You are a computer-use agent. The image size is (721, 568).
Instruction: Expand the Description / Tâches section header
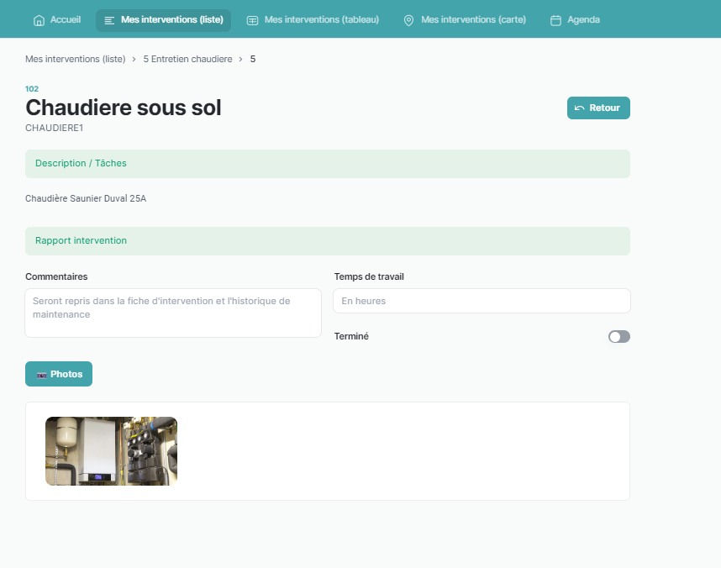[327, 163]
